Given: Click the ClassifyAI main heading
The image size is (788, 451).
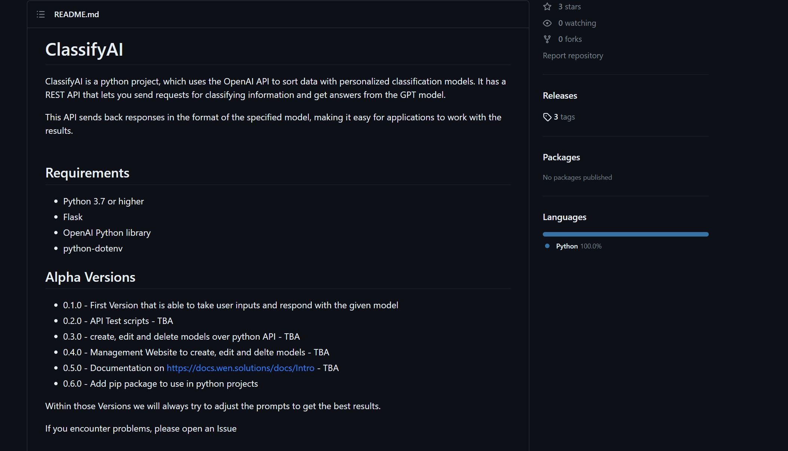Looking at the screenshot, I should (x=84, y=49).
